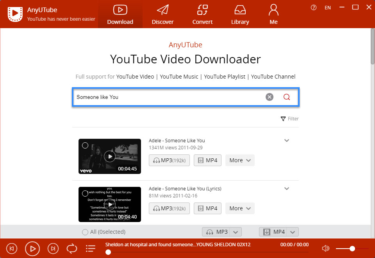This screenshot has width=375, height=258.
Task: Open the Filter options
Action: [289, 119]
